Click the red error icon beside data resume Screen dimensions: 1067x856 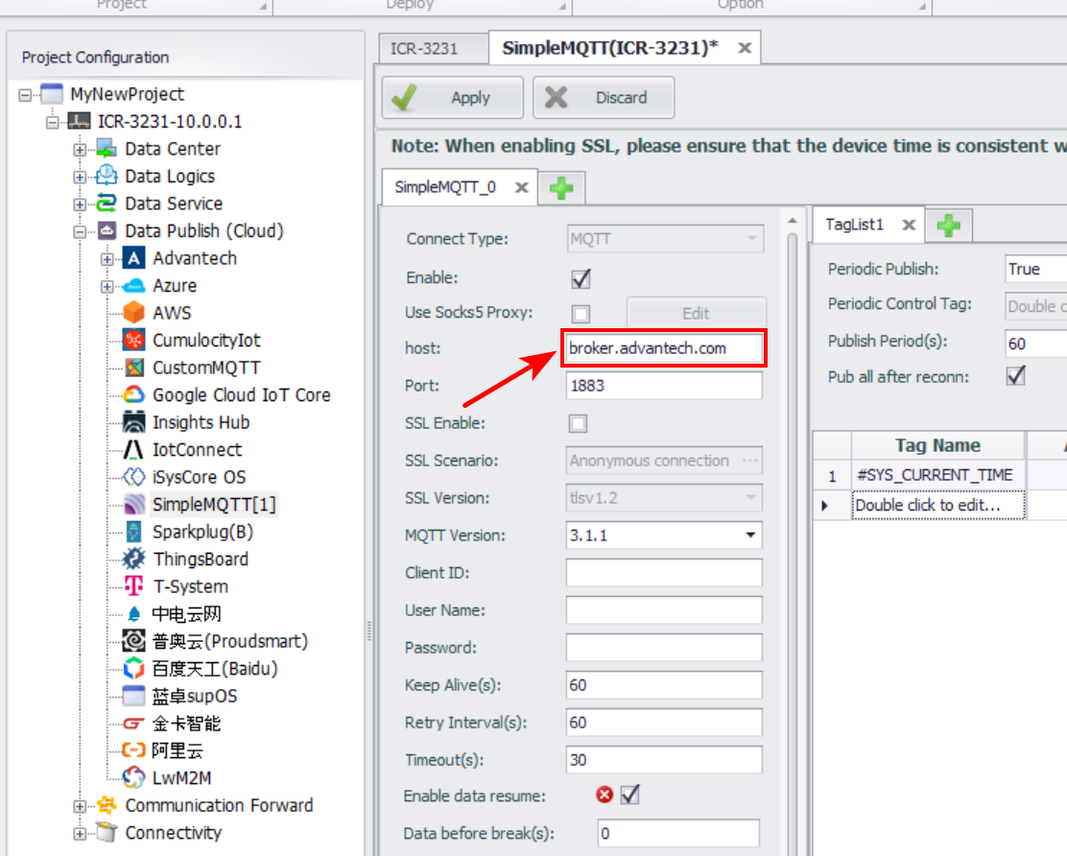click(x=605, y=795)
